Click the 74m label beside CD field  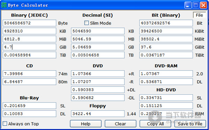[63, 74]
